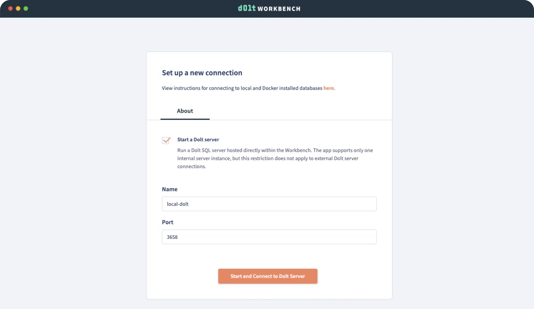Open the "here" instructions link

click(328, 88)
